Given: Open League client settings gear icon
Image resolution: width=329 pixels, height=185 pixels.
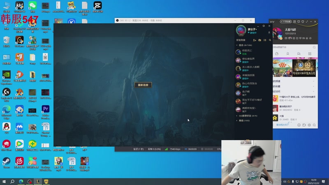Looking at the screenshot, I should click(264, 26).
